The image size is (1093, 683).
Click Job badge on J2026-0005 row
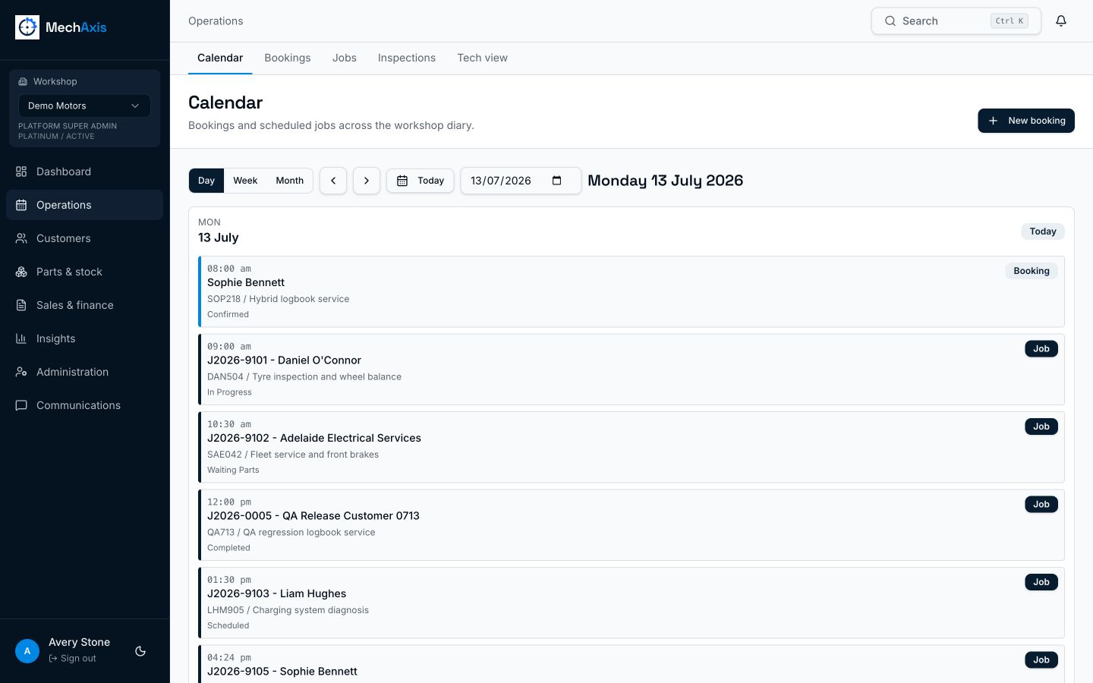[1041, 505]
